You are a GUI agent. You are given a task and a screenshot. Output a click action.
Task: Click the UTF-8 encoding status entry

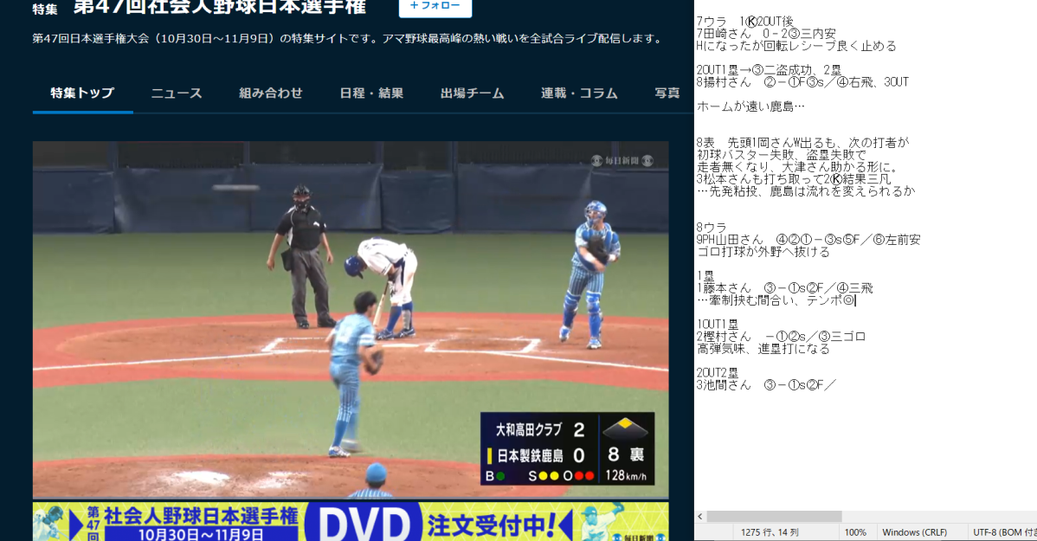pyautogui.click(x=1004, y=532)
